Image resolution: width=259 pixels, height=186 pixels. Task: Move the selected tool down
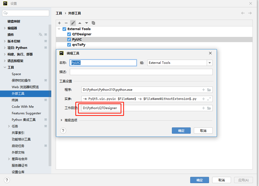[x=87, y=23]
